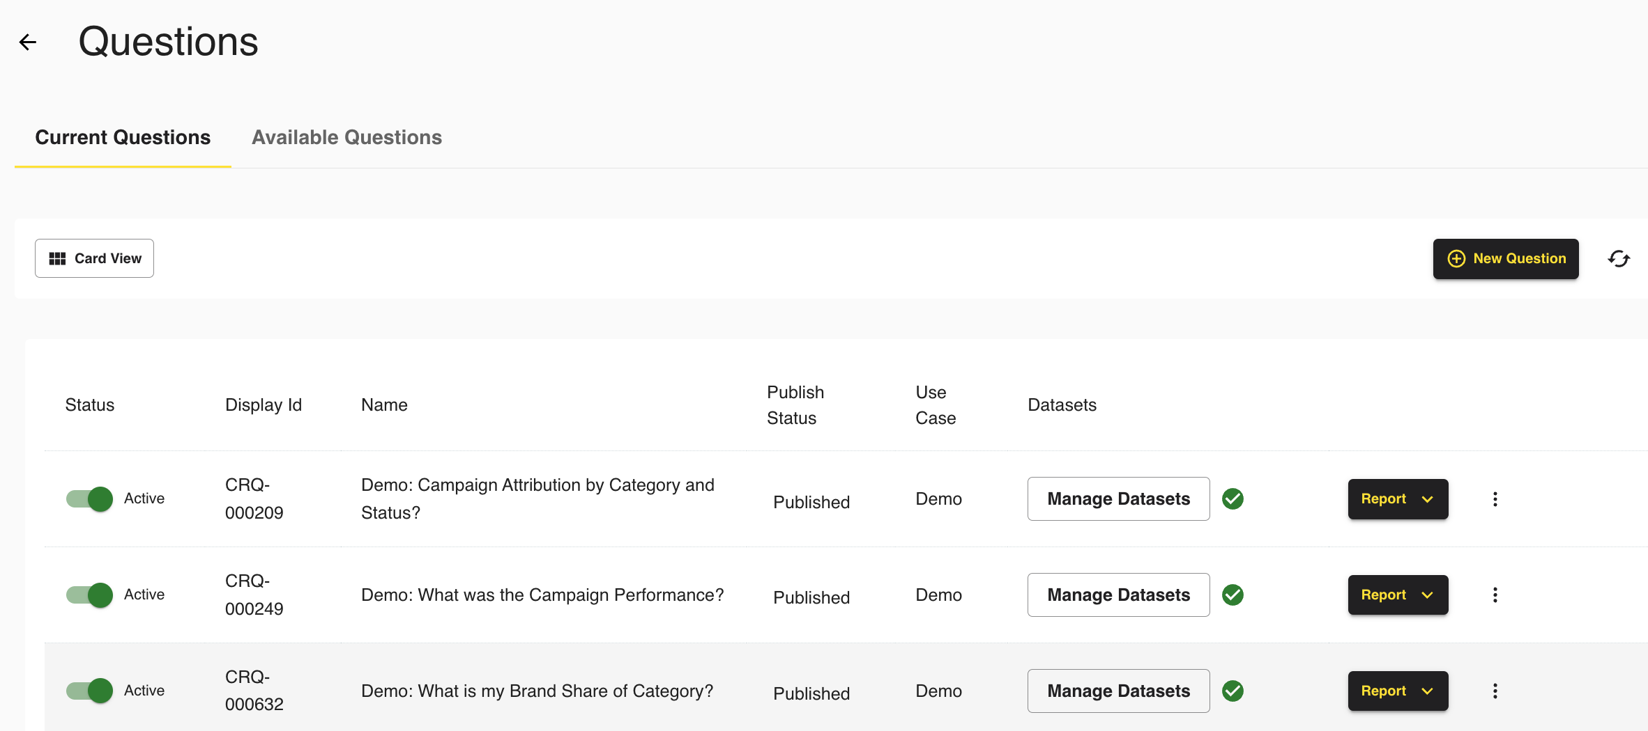Screen dimensions: 1648x731
Task: Click the green checkmark in the CRQ-000632 row
Action: point(1233,691)
